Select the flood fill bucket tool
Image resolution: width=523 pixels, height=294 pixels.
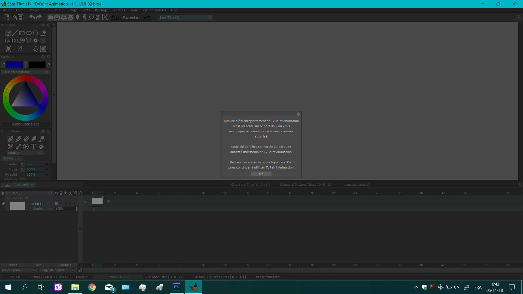click(43, 33)
